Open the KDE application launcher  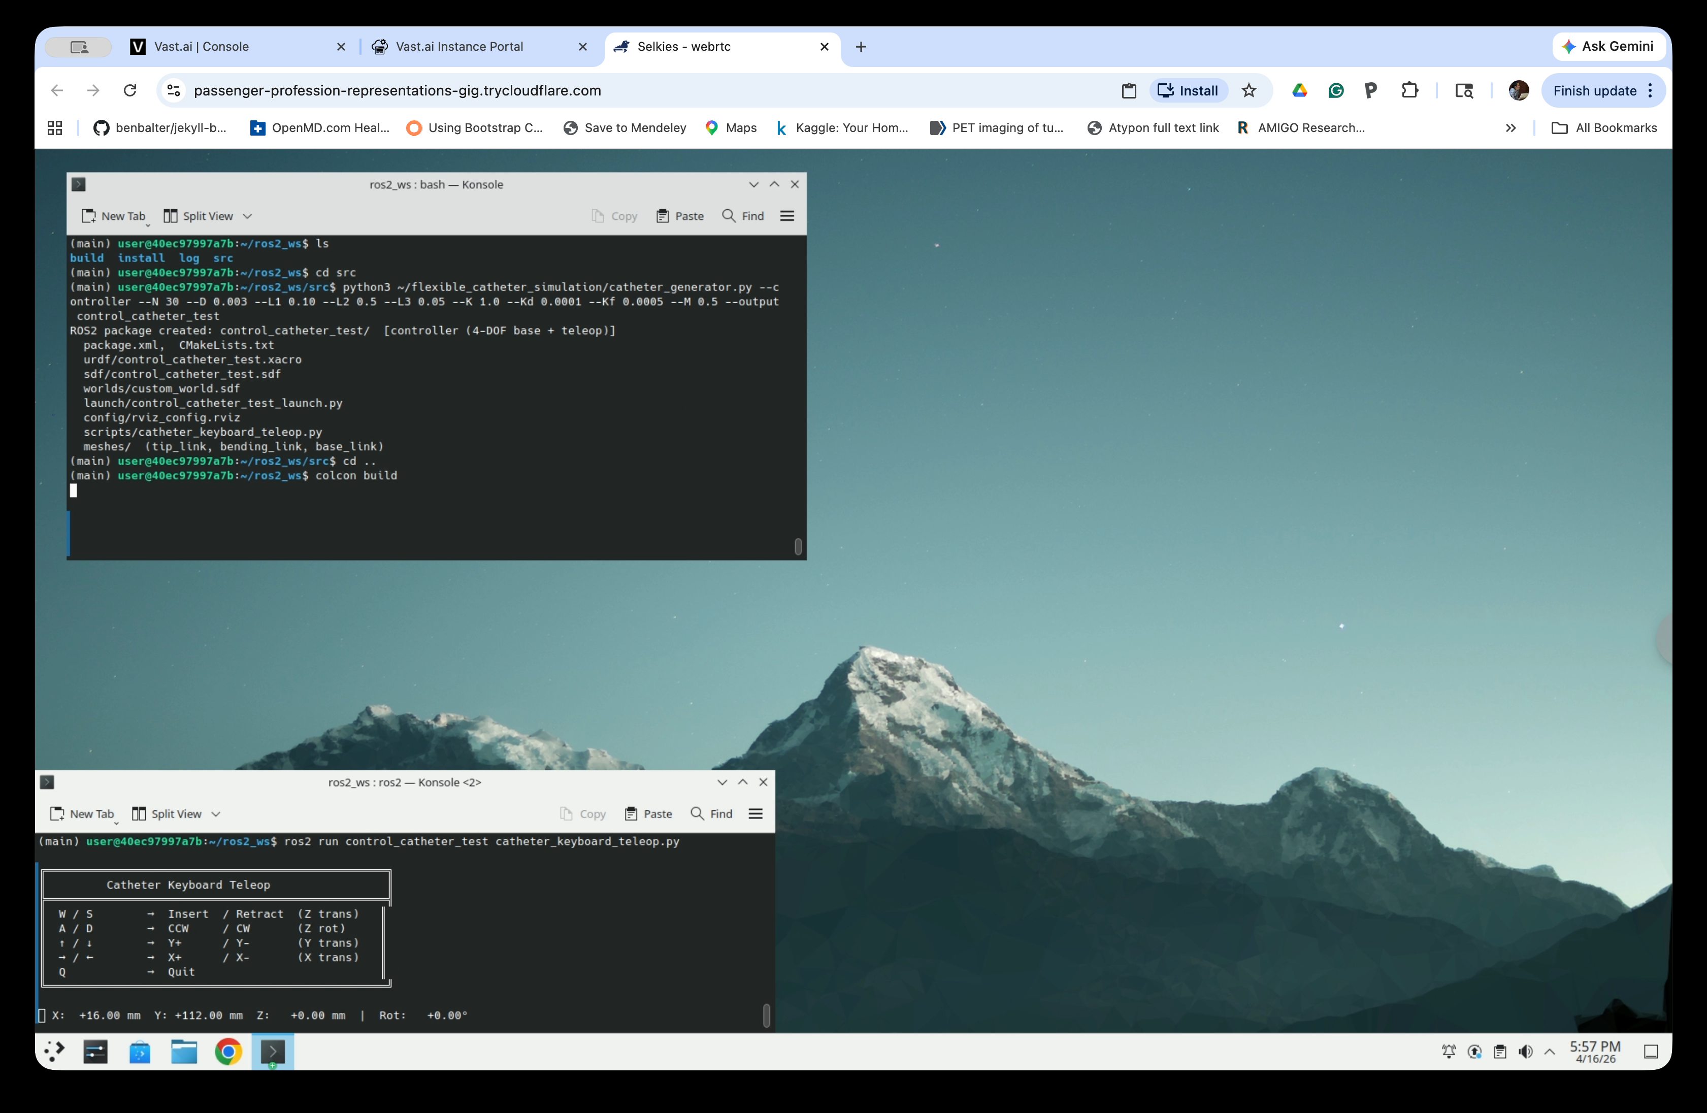tap(54, 1052)
